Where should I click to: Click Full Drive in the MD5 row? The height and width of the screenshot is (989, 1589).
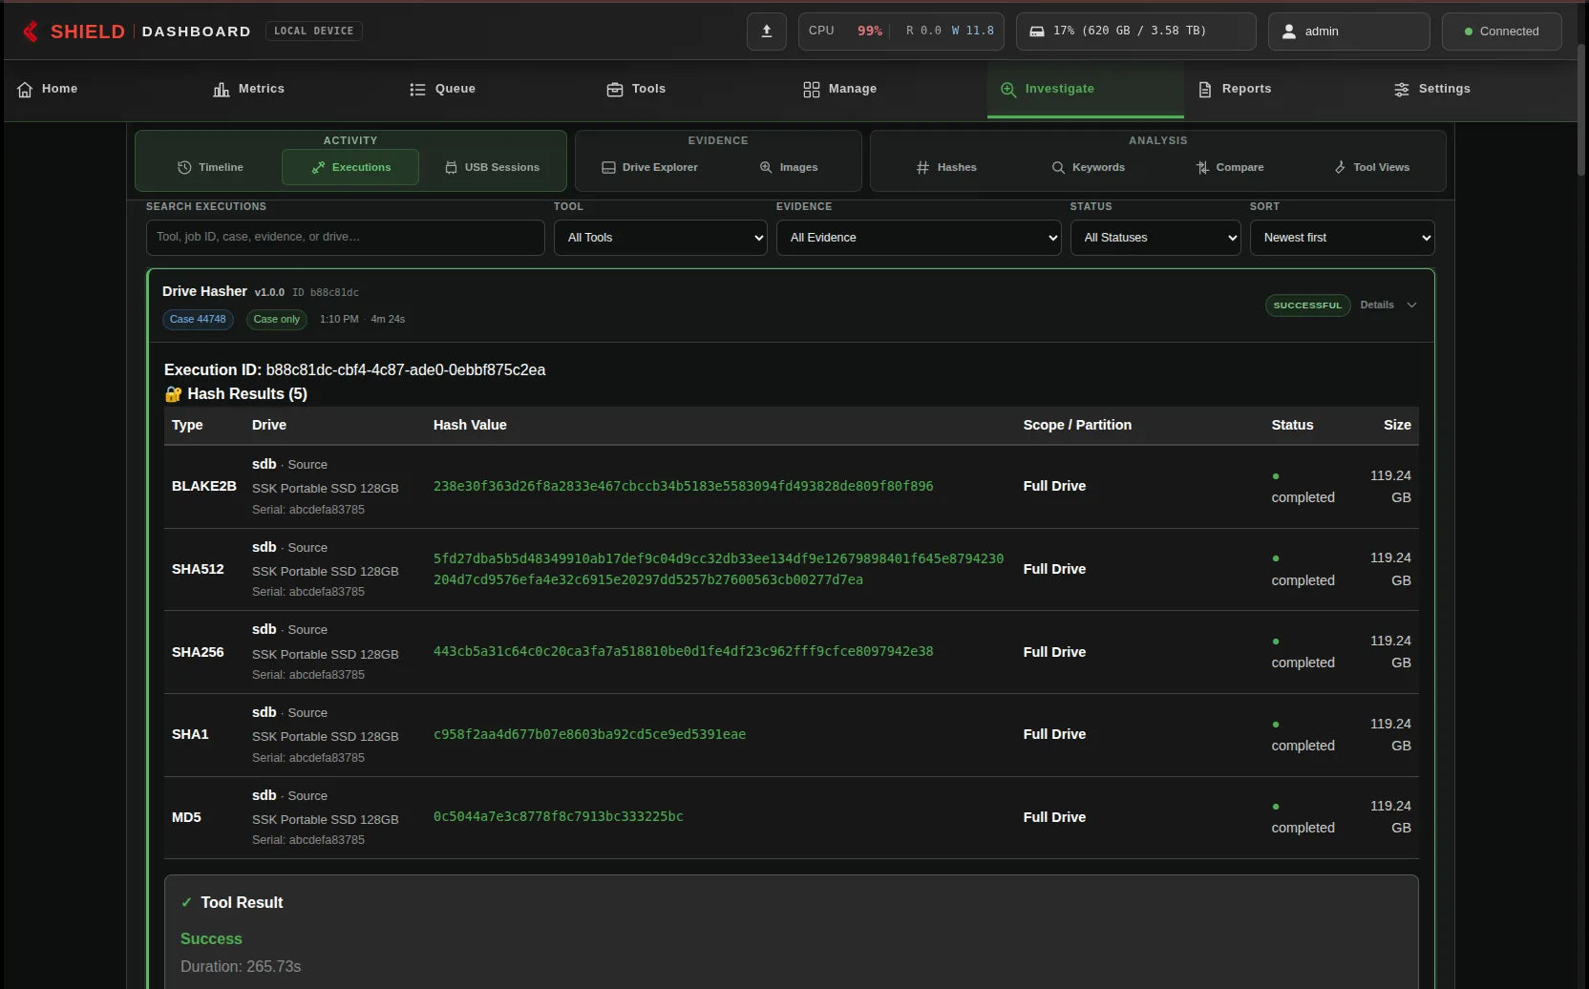1054,818
